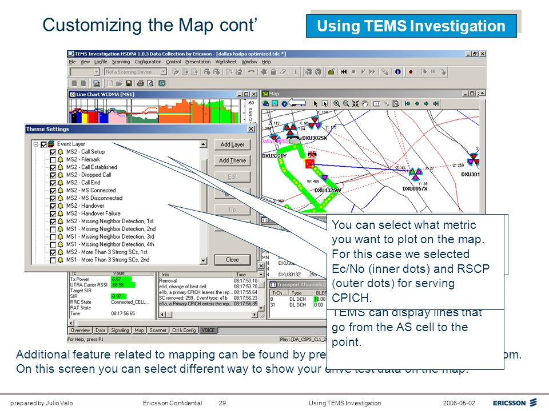Image resolution: width=549 pixels, height=411 pixels.
Task: Rewind the logfile to the start
Action: 344,72
